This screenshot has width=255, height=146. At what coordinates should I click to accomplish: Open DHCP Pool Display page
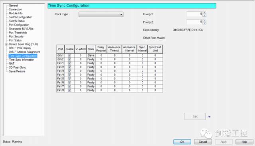(x=20, y=48)
